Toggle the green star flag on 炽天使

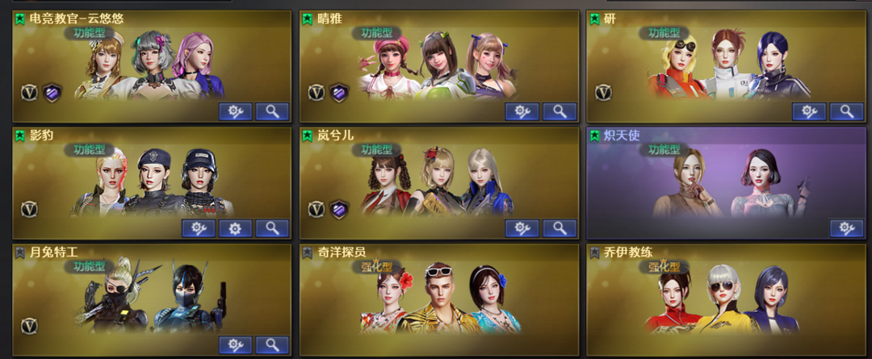(x=594, y=136)
